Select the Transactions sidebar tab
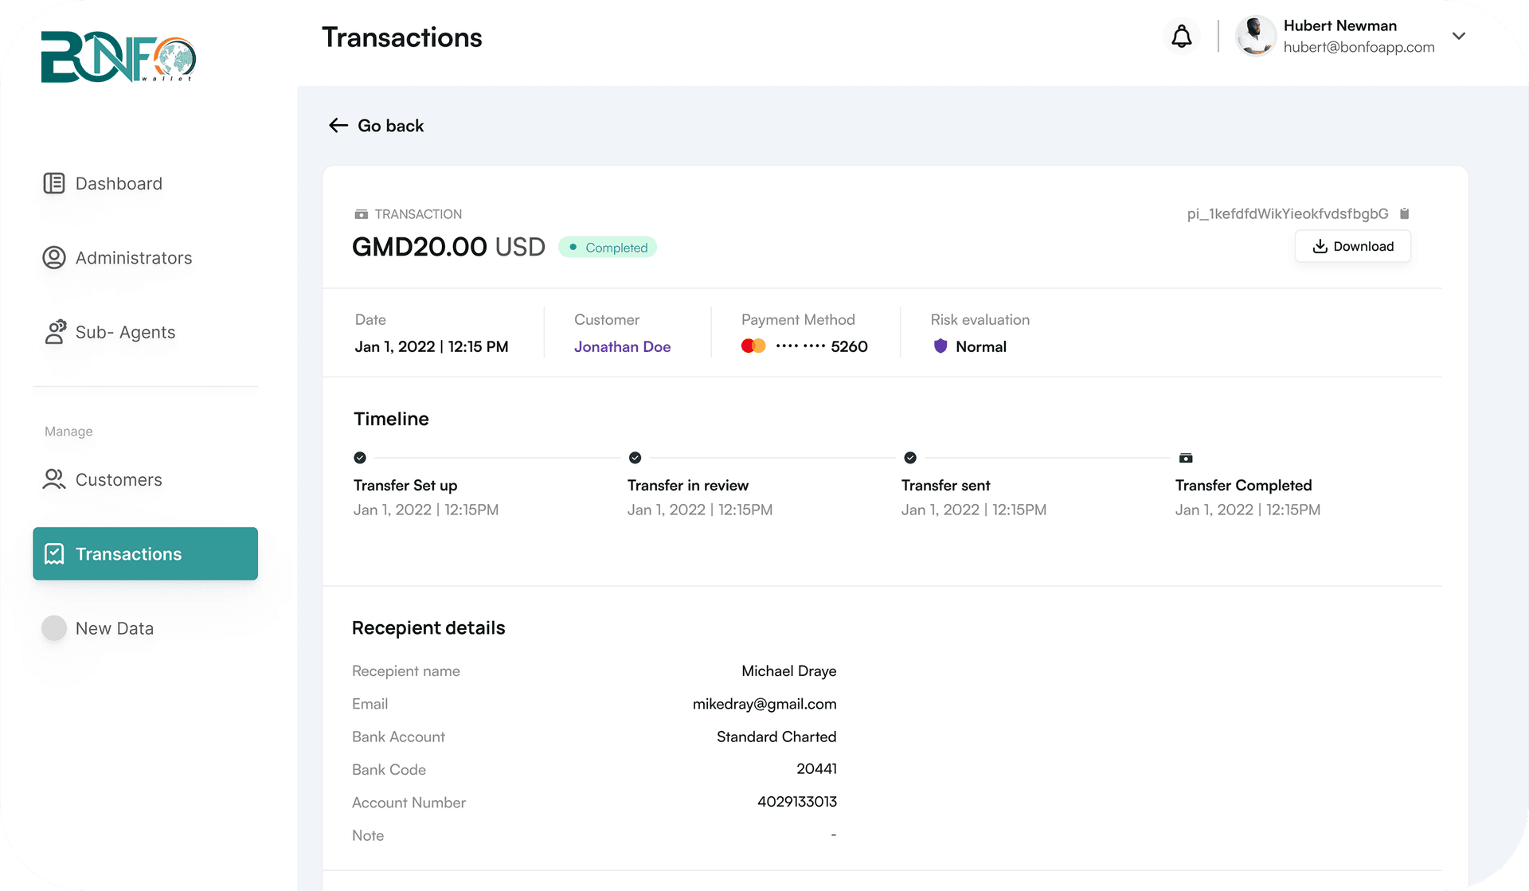This screenshot has width=1529, height=891. [145, 553]
